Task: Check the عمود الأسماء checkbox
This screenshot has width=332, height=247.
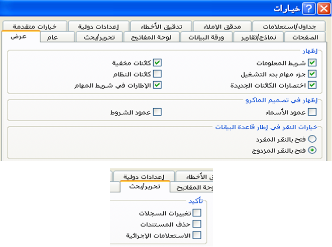Action: click(312, 112)
